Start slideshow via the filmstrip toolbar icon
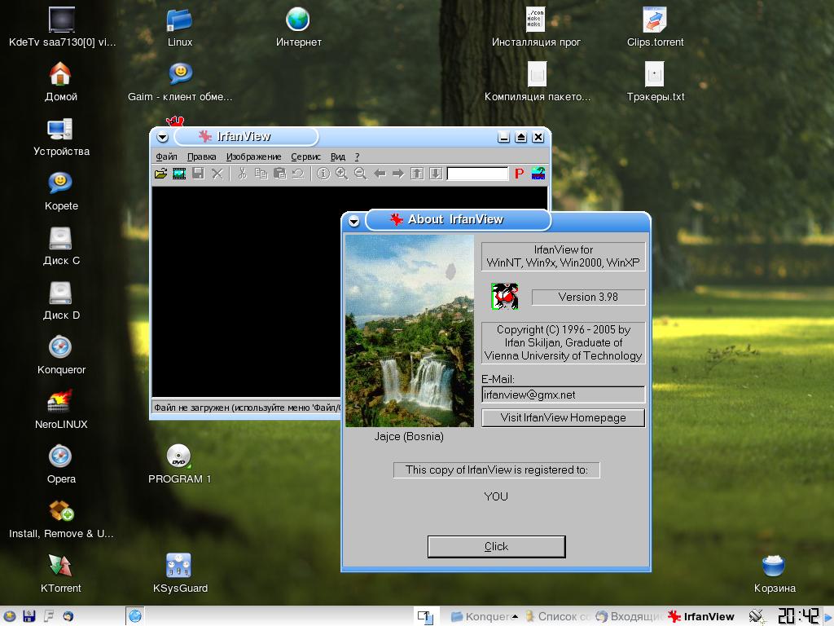 click(179, 174)
